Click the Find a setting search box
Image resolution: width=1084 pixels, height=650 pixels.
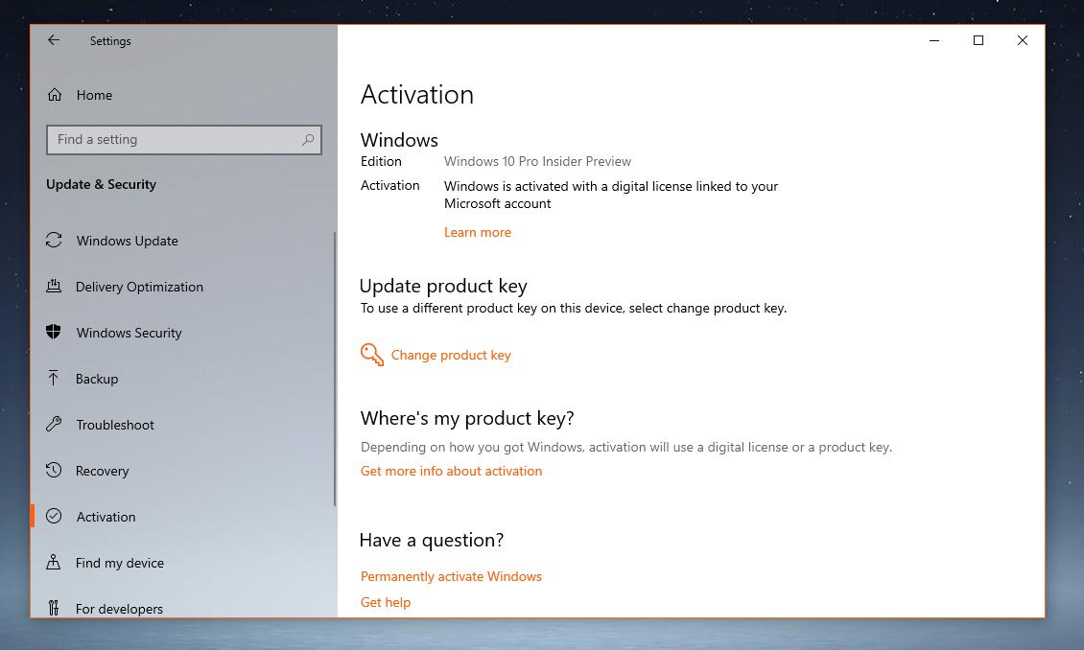point(184,140)
